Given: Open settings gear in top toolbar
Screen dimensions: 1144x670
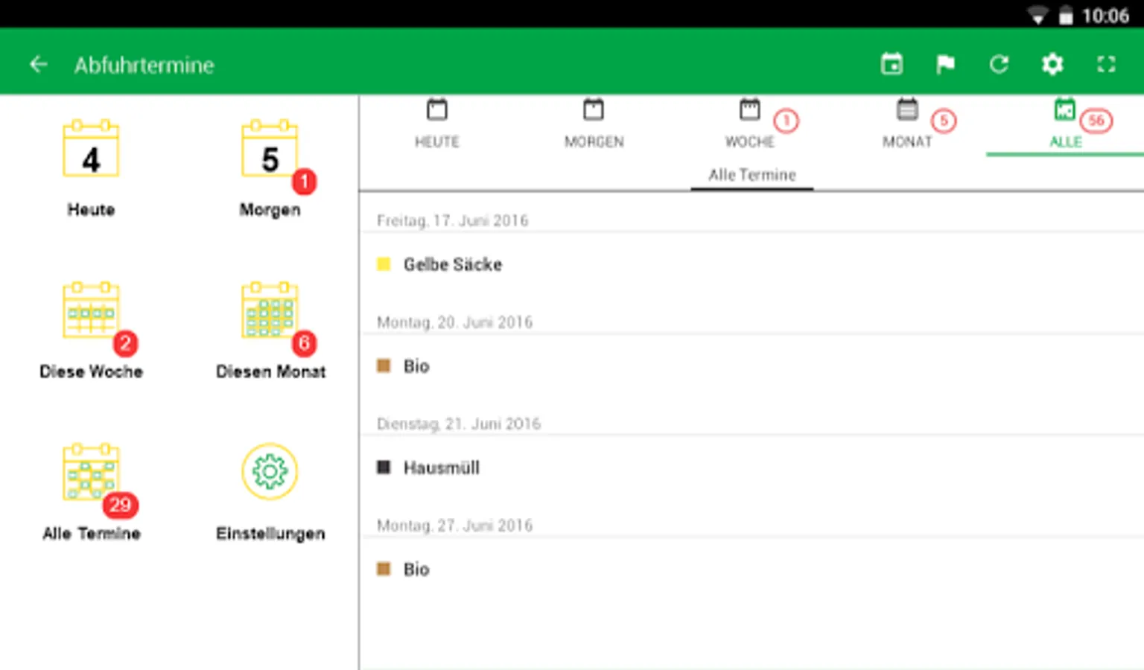Looking at the screenshot, I should [1052, 65].
